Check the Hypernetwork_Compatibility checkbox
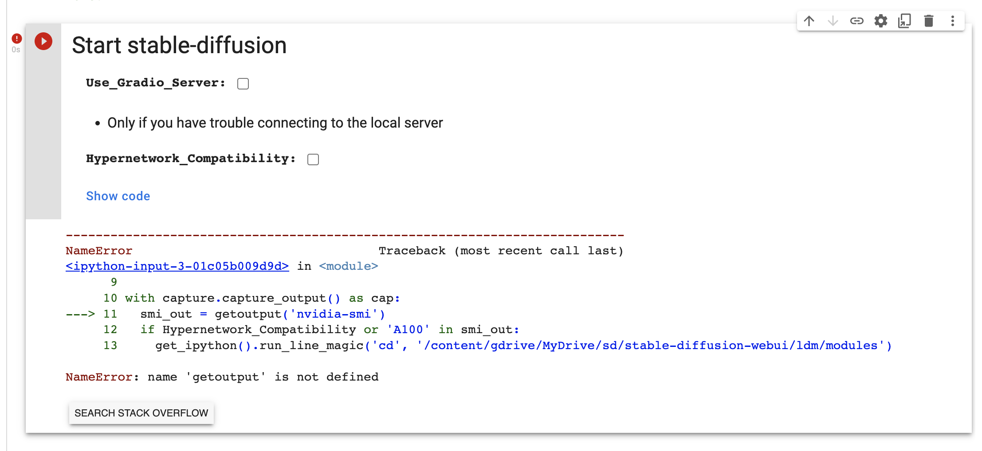This screenshot has width=982, height=451. click(313, 159)
